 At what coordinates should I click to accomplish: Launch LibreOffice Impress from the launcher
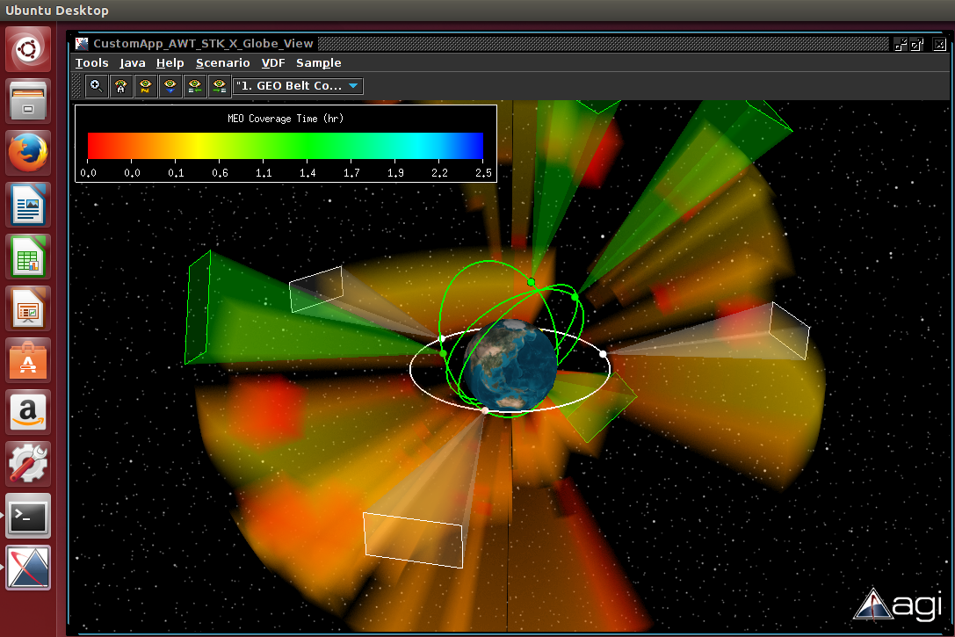pos(28,308)
